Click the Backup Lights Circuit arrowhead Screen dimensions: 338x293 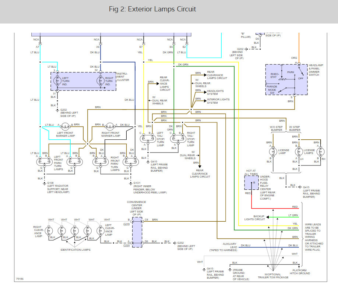coord(268,217)
